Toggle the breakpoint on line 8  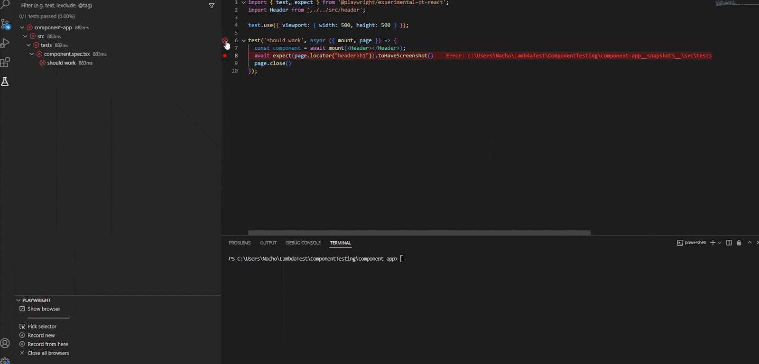pyautogui.click(x=225, y=56)
